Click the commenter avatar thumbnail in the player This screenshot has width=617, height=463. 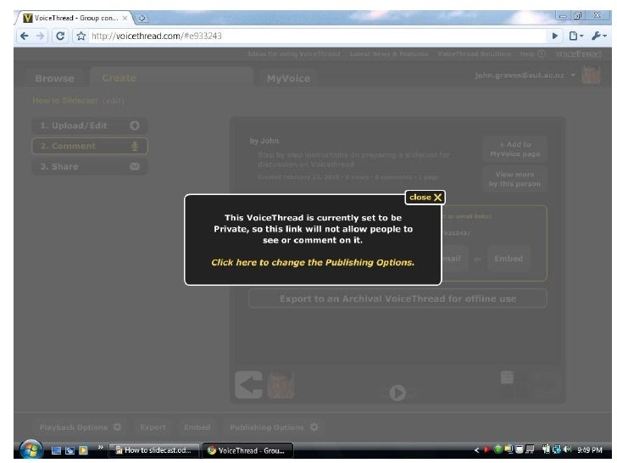(281, 385)
